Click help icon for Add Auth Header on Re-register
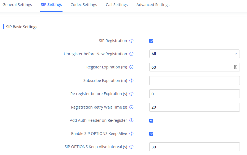247x155 pixels. coord(131,120)
